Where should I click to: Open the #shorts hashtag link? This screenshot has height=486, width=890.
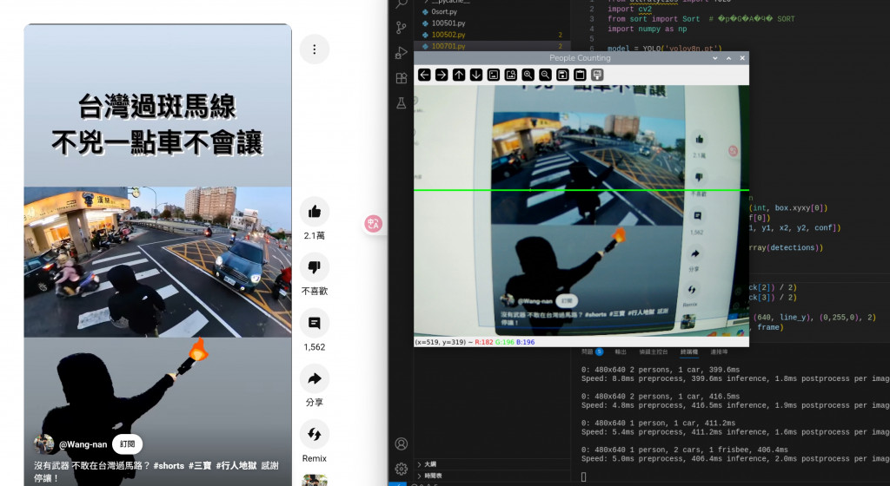(169, 466)
